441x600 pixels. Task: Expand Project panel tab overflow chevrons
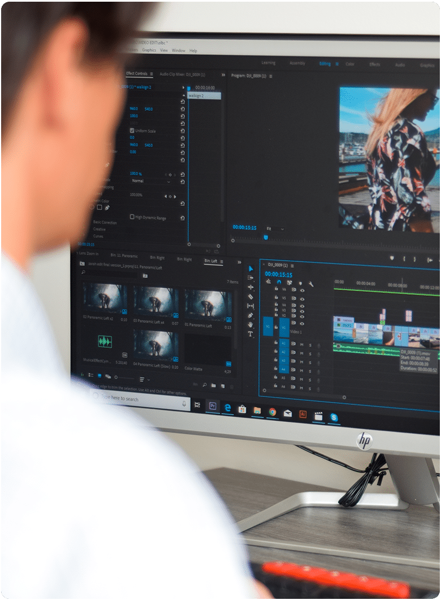(239, 262)
